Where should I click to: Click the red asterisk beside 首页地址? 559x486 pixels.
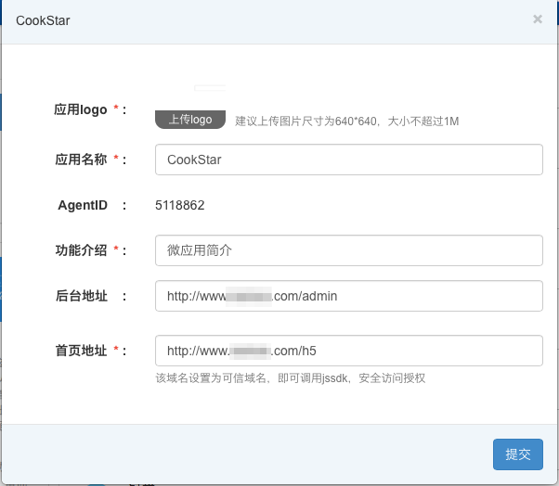[116, 349]
